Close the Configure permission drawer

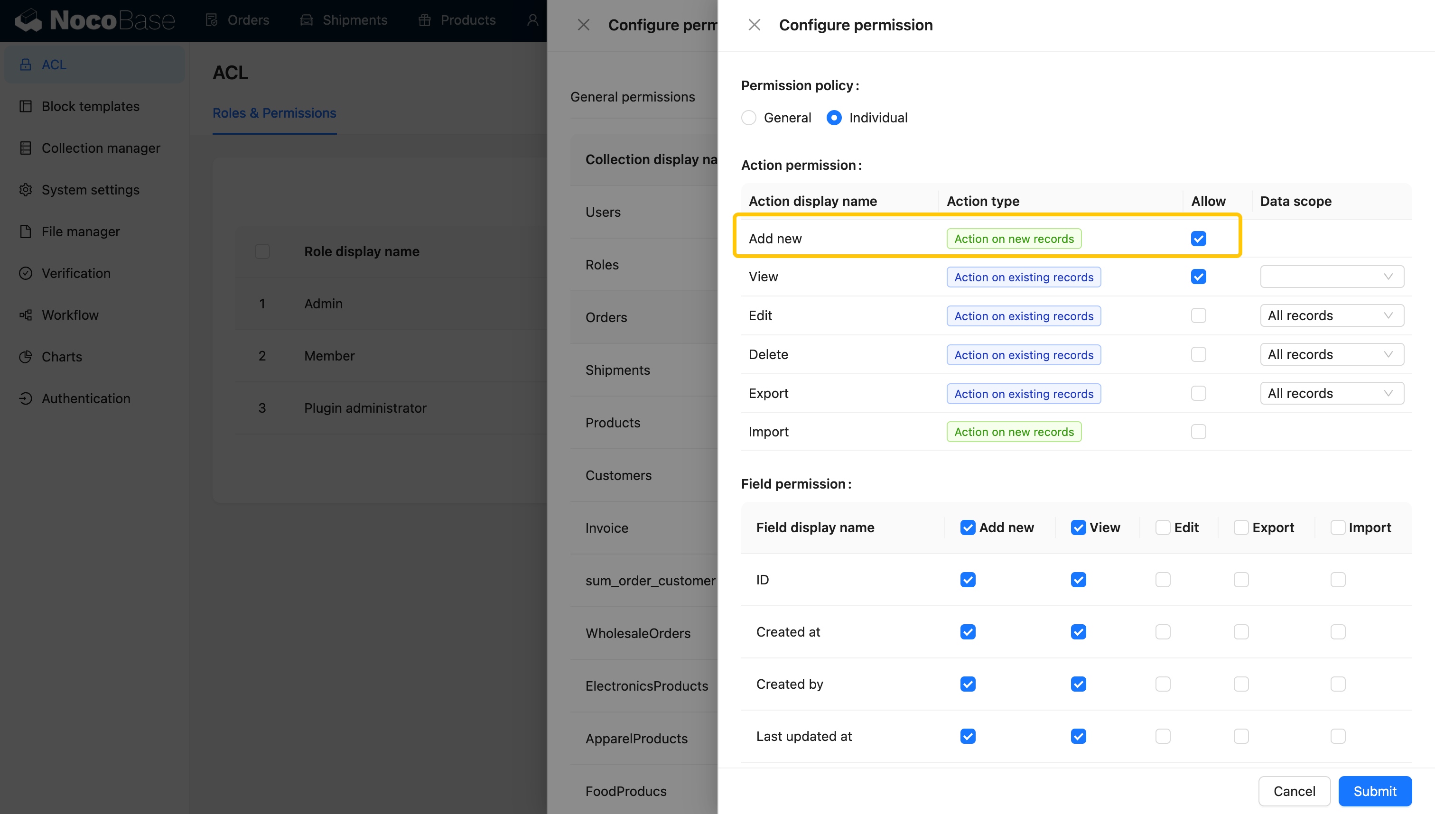click(755, 25)
